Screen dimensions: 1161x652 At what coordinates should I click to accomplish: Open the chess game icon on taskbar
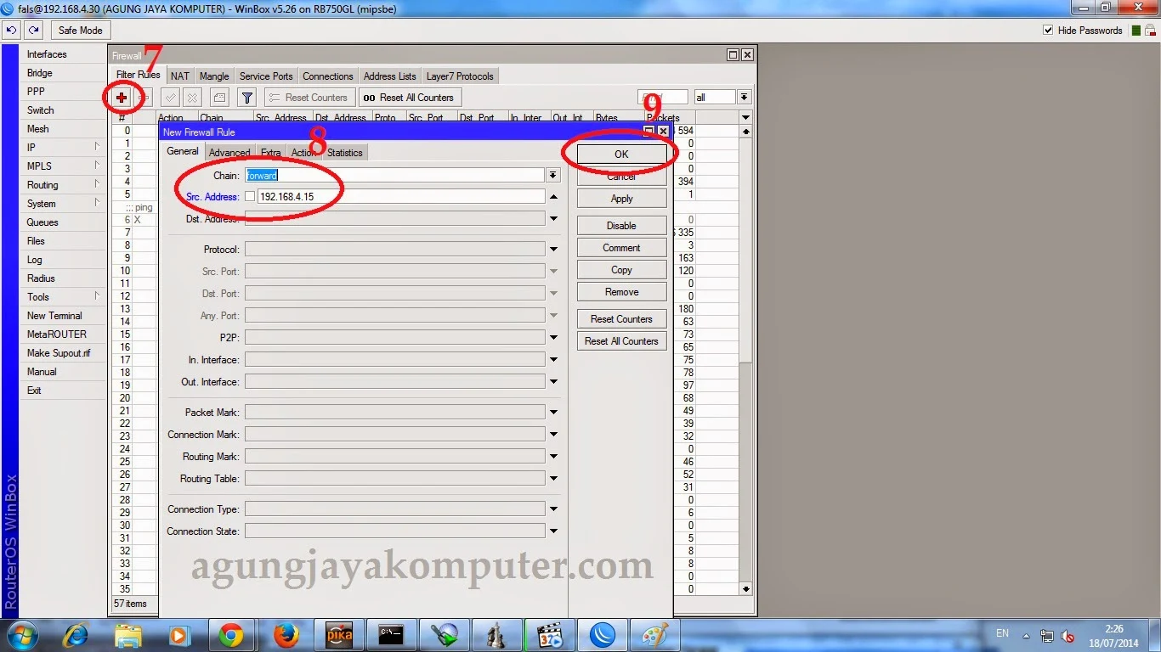coord(496,635)
